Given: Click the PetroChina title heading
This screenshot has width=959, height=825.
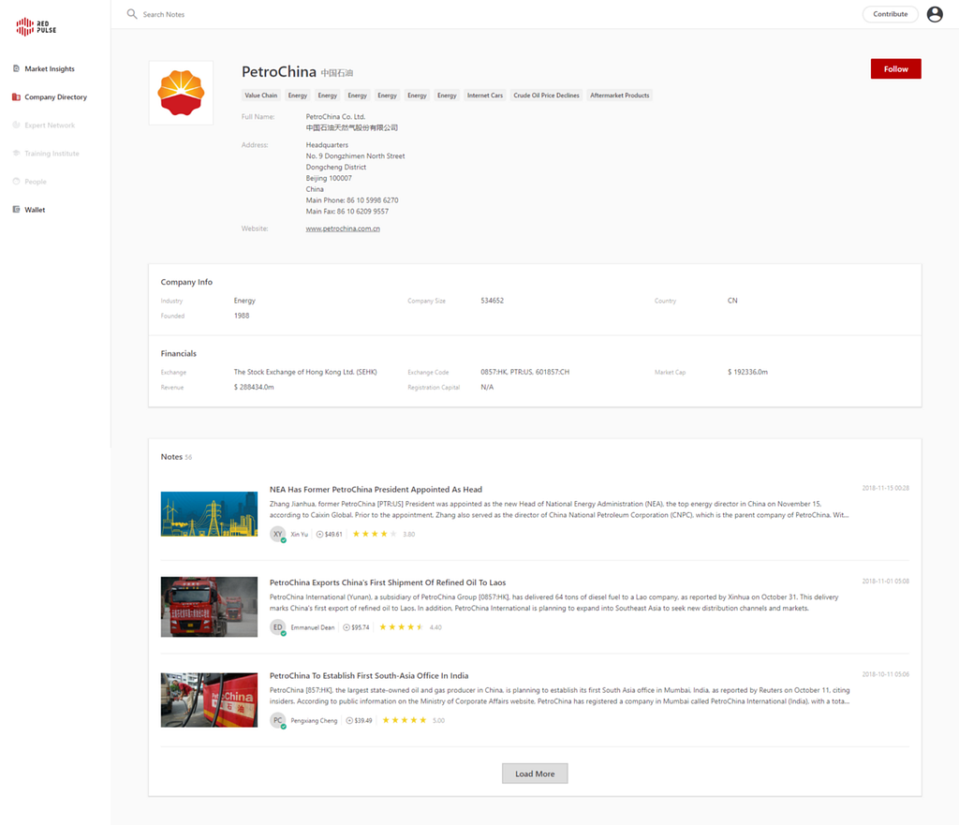Looking at the screenshot, I should [279, 71].
